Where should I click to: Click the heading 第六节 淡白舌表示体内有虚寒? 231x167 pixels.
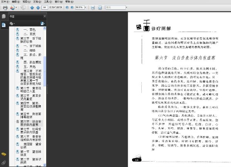coord(185,58)
